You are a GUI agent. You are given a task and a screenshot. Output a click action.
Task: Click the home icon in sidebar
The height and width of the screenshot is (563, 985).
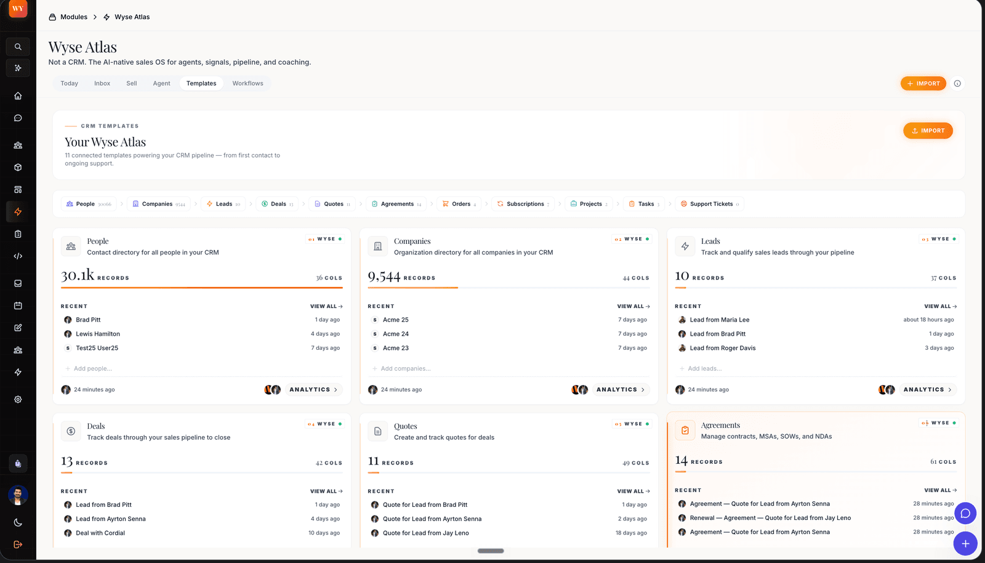click(x=18, y=95)
